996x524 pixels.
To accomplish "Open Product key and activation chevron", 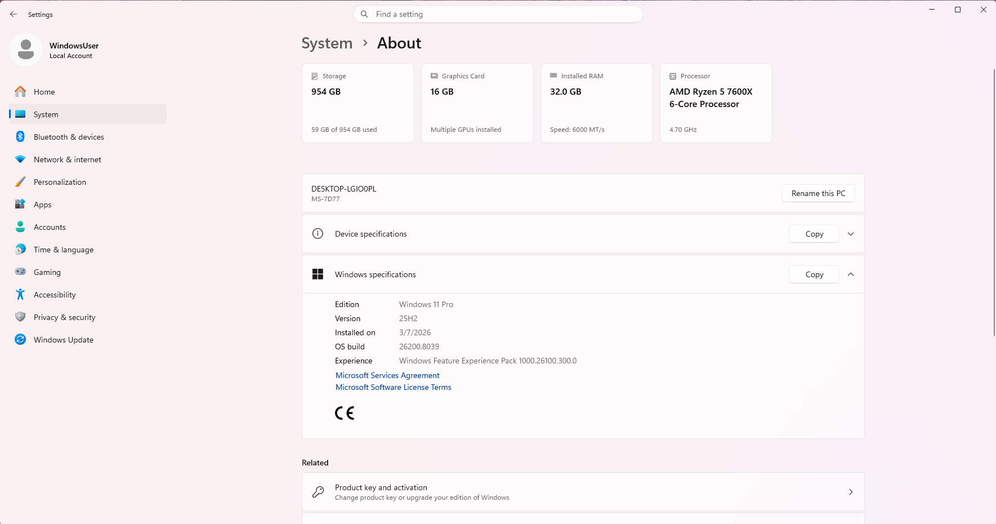I will (x=851, y=492).
